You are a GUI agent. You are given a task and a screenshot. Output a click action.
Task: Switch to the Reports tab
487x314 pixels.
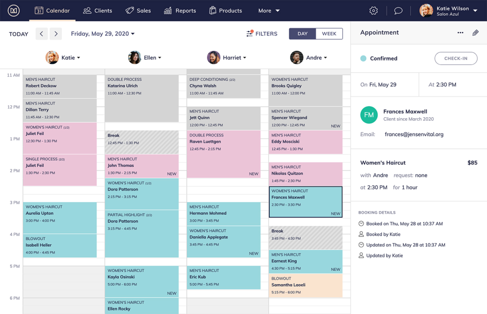click(x=180, y=11)
